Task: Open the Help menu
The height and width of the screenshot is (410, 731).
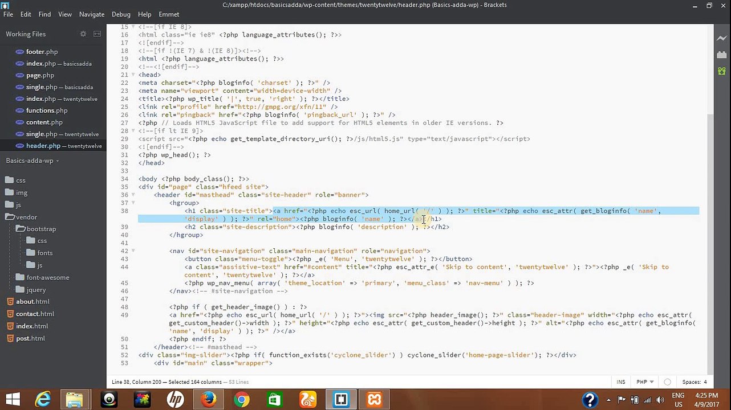Action: [145, 14]
